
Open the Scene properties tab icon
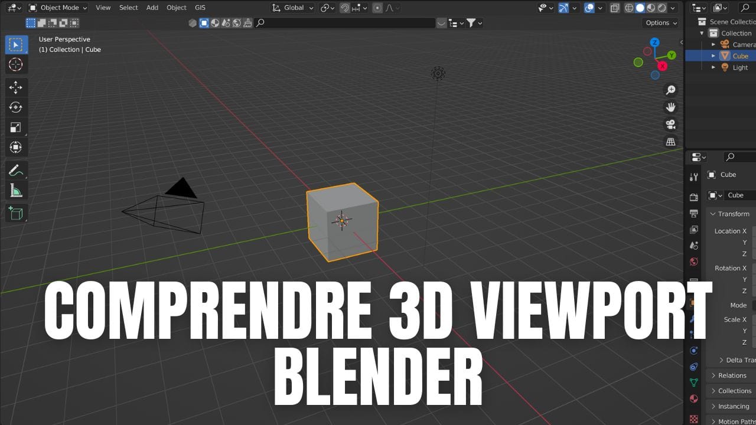point(694,245)
